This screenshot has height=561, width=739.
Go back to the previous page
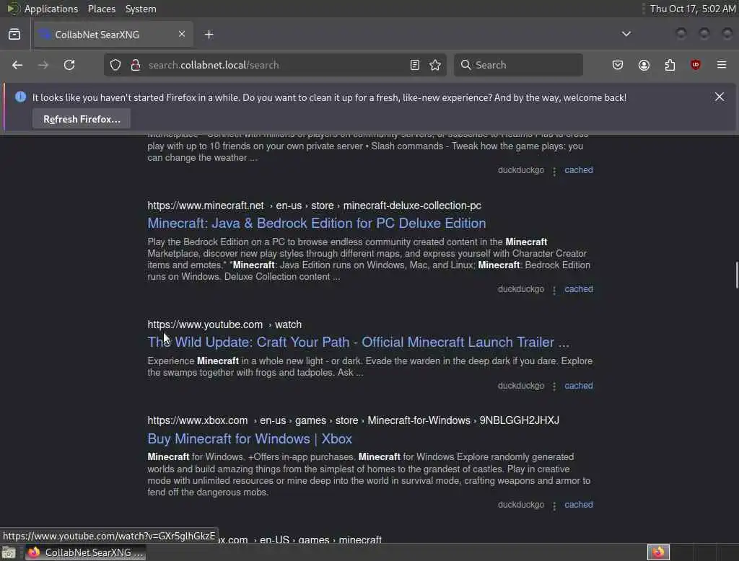click(17, 65)
